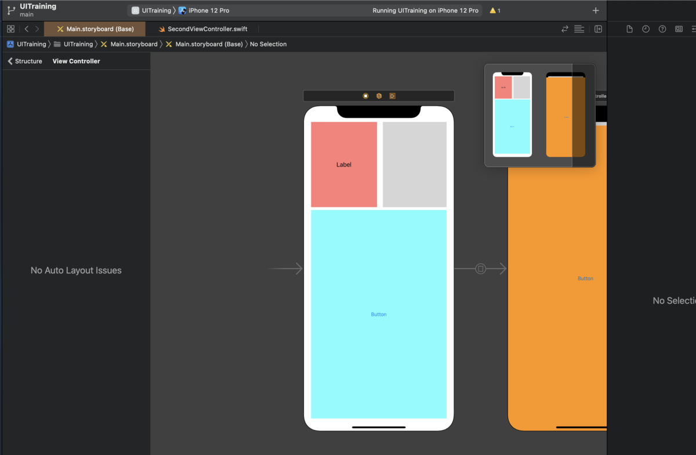Screen dimensions: 696x455
Task: Select the View Controller dock icon
Action: point(365,96)
